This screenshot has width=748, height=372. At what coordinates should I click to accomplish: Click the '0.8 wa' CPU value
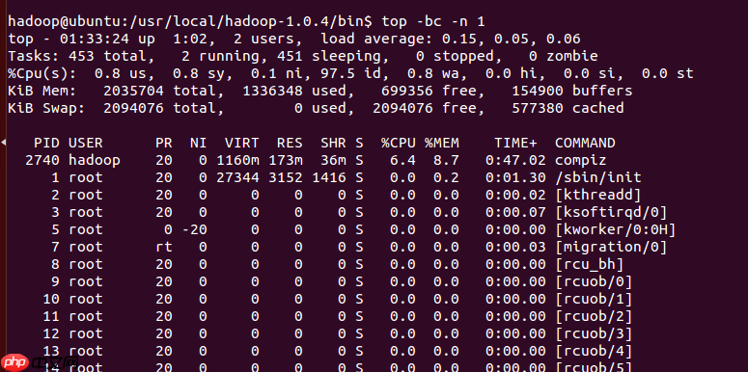pyautogui.click(x=433, y=73)
